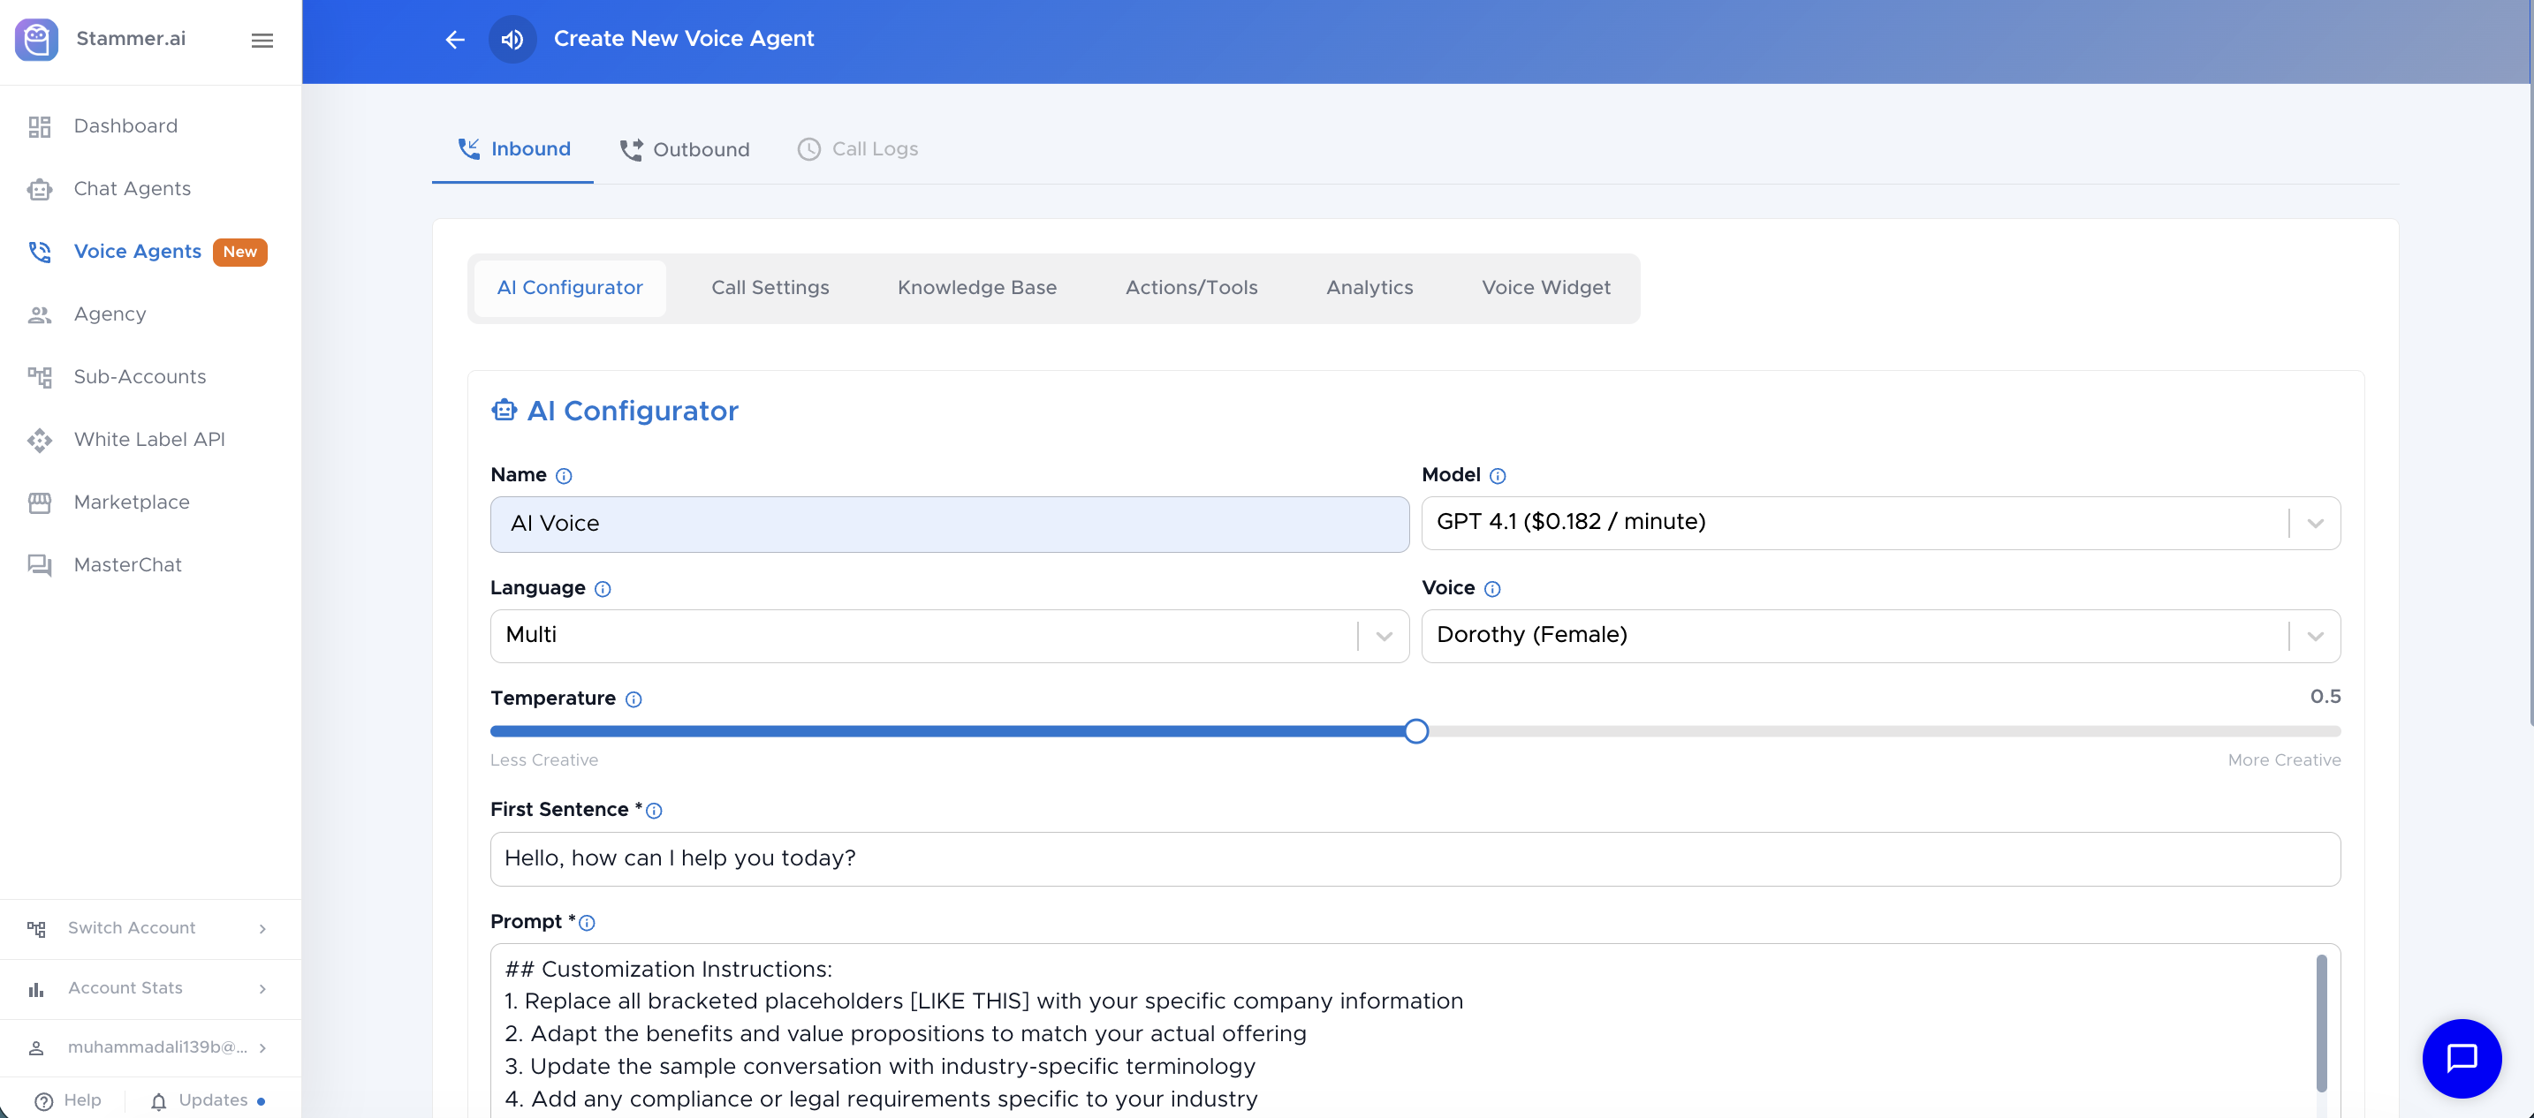
Task: Click the Updates link
Action: [212, 1101]
